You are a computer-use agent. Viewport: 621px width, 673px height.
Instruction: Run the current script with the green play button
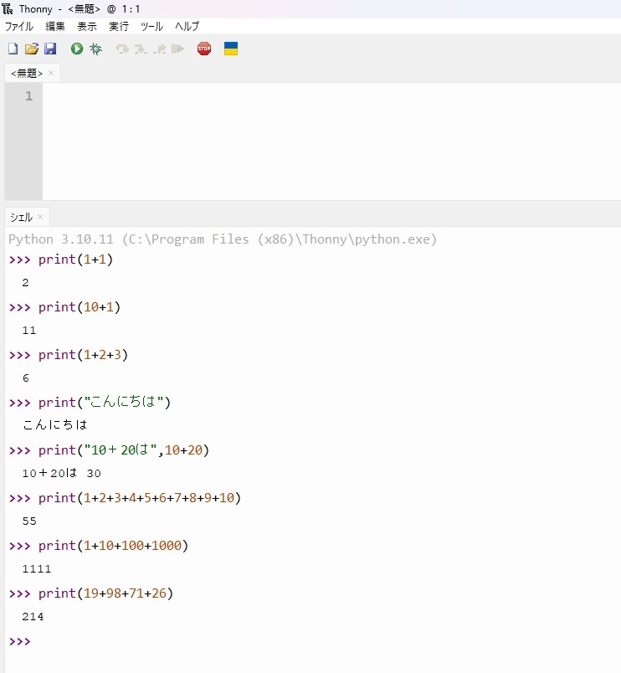click(77, 49)
